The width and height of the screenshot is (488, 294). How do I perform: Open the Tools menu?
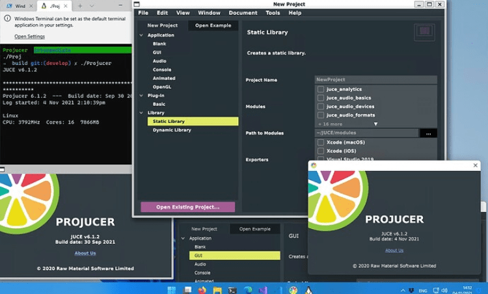tap(273, 13)
